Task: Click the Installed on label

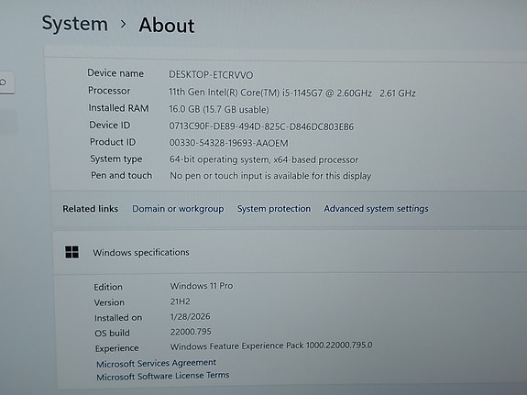Action: click(118, 318)
